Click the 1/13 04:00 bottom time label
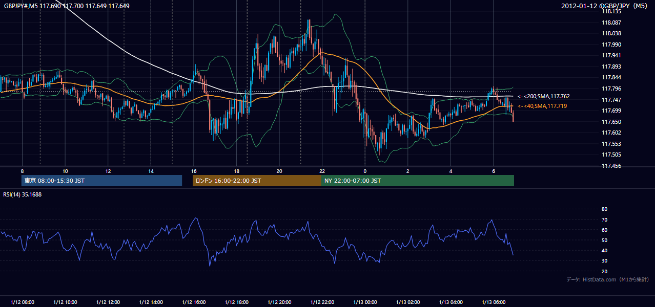 pos(451,302)
